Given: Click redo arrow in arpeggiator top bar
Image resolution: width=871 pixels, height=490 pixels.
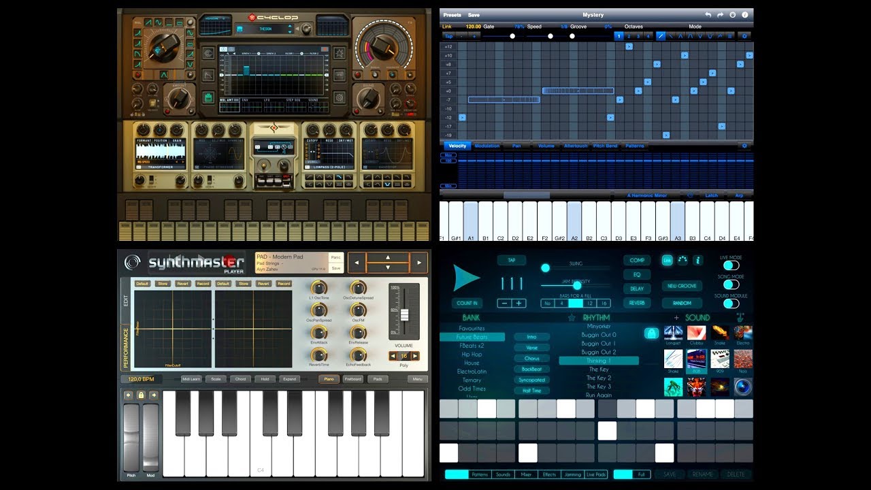Looking at the screenshot, I should tap(720, 14).
